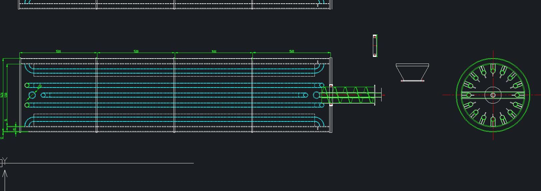Click the long white horizontal line beside the UCS icon
Screen dimensions: 541x191
click(x=100, y=163)
